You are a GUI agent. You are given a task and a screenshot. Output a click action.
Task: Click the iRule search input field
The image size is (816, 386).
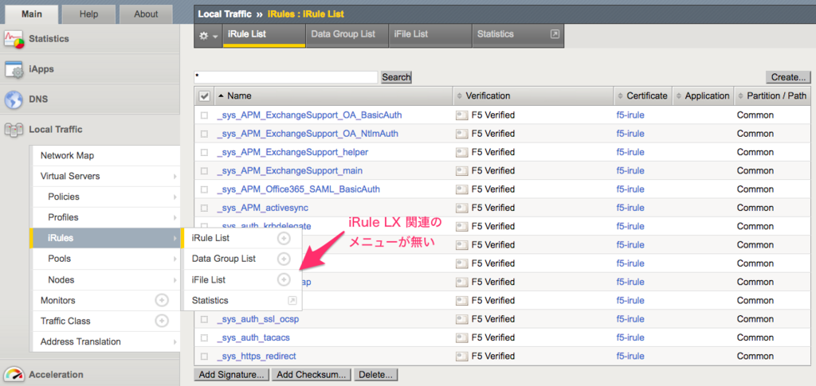286,77
